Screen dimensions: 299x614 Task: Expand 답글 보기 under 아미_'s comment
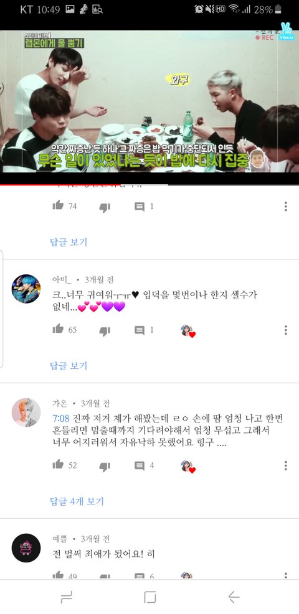69,366
